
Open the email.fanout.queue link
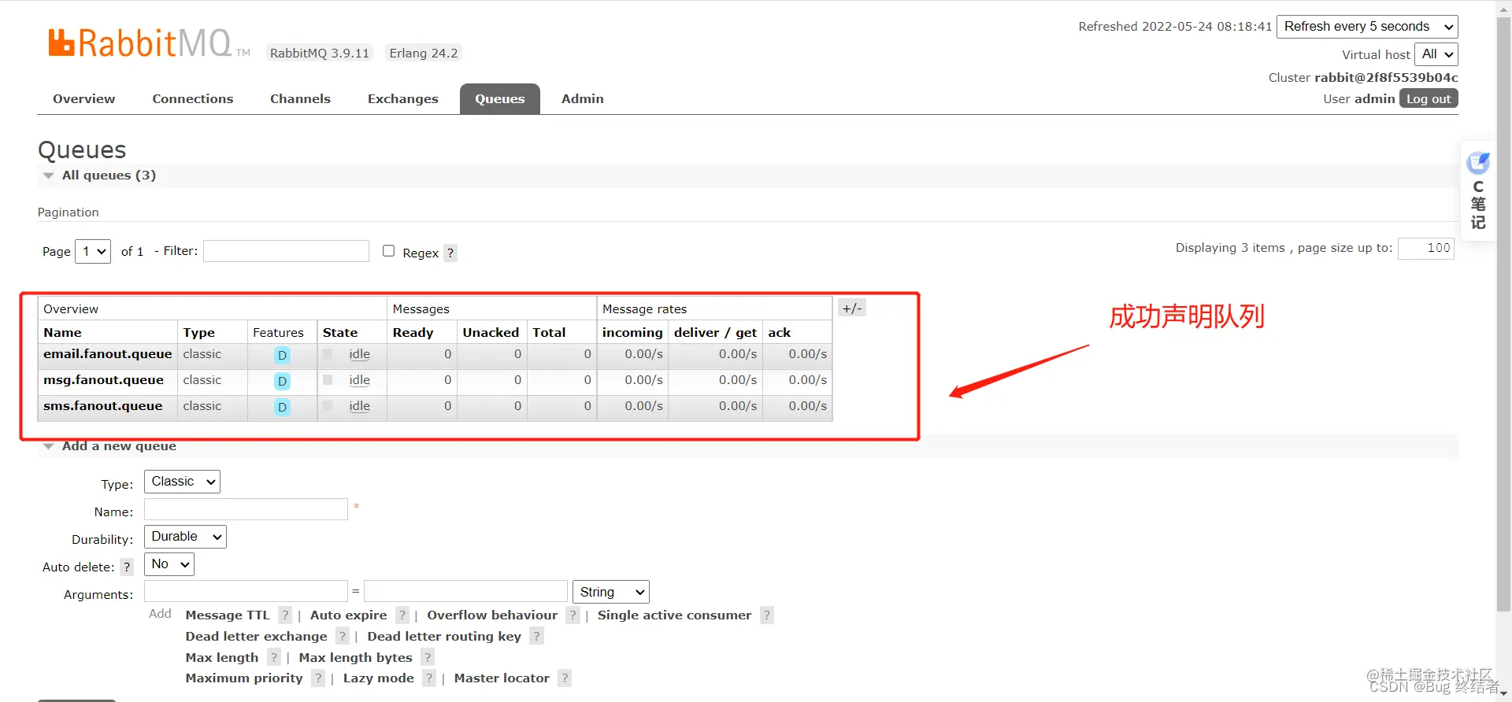[107, 354]
